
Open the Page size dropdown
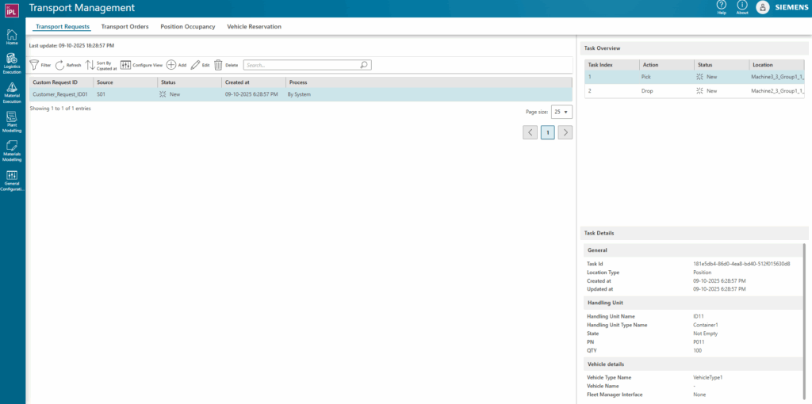[561, 112]
